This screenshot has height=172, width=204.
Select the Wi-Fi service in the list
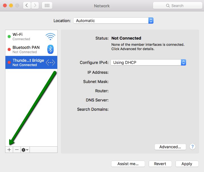26,36
